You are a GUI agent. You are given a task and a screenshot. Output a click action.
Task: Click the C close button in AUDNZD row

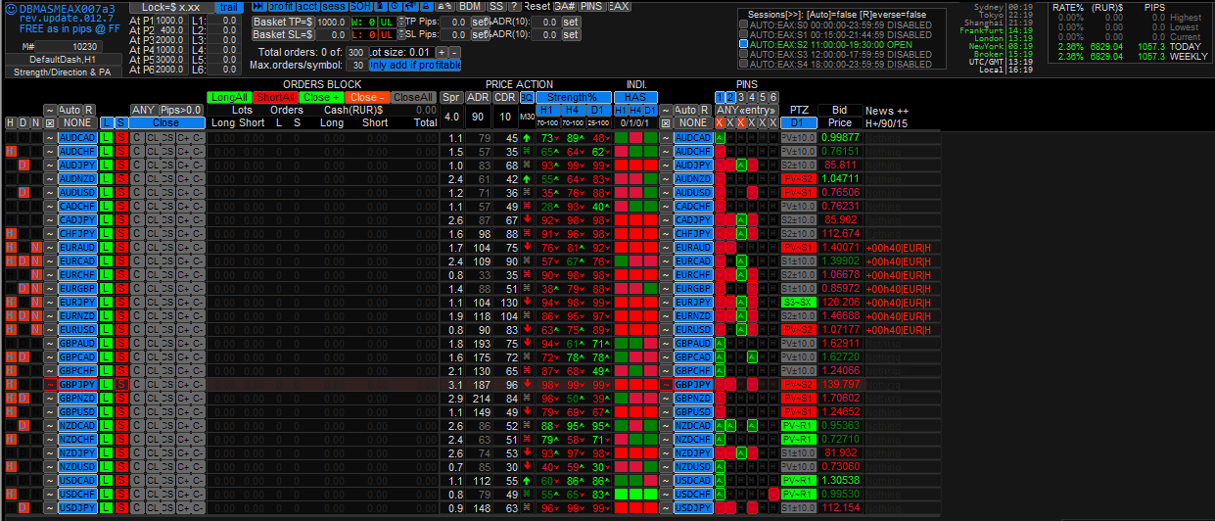137,179
